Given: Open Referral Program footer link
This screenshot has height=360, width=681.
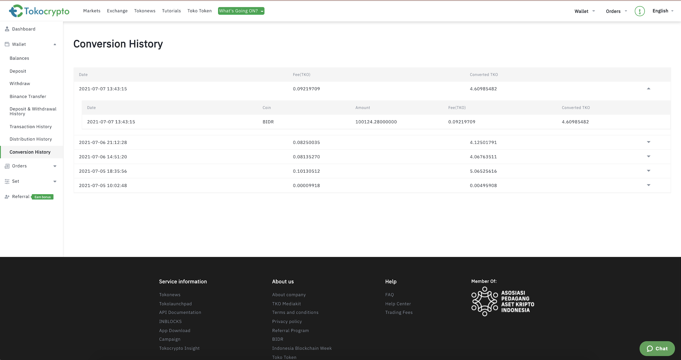Looking at the screenshot, I should [x=290, y=331].
